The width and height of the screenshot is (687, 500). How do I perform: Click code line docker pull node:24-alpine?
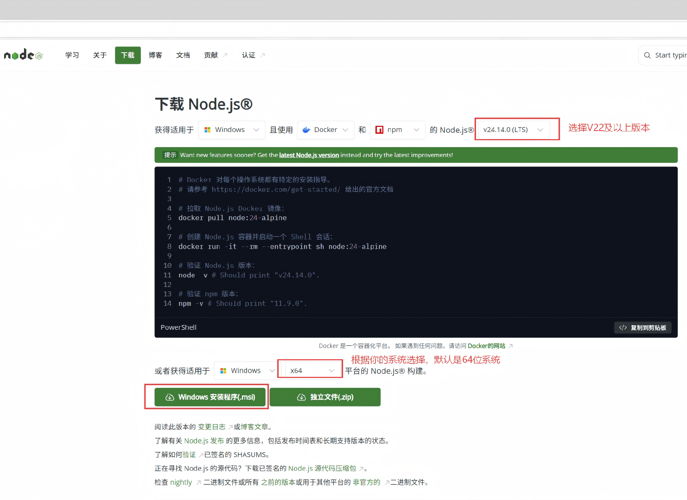click(x=232, y=218)
